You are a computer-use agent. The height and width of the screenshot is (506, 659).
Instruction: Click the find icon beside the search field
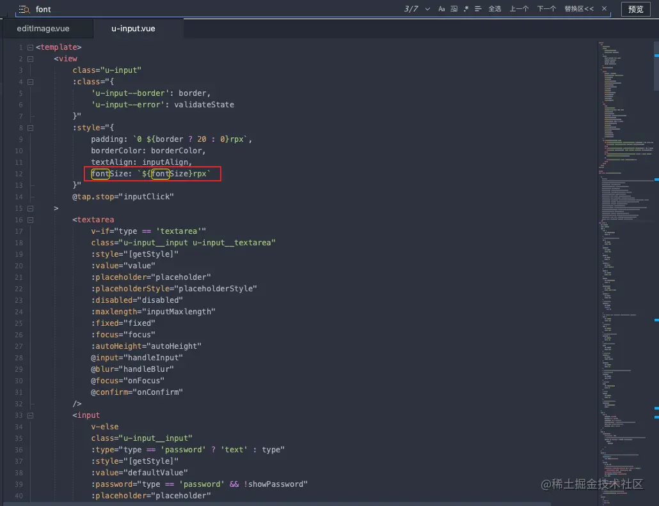tap(24, 9)
